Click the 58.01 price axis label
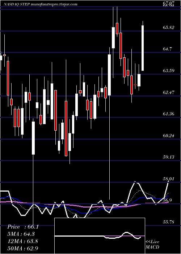181x254 pixels. tap(169, 179)
